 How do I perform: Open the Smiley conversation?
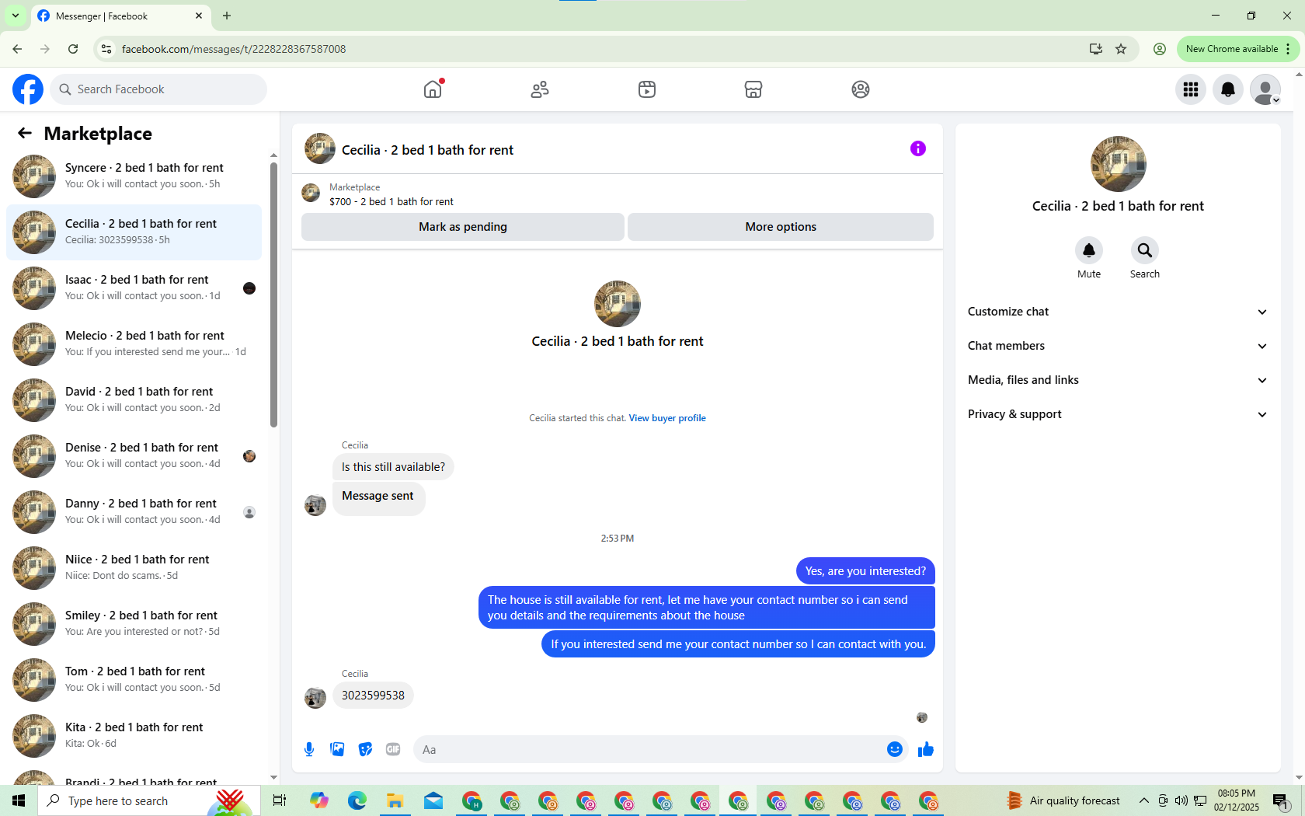pos(134,624)
